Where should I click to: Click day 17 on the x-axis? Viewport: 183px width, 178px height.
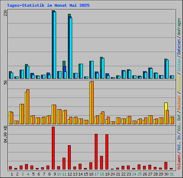pos(97,174)
